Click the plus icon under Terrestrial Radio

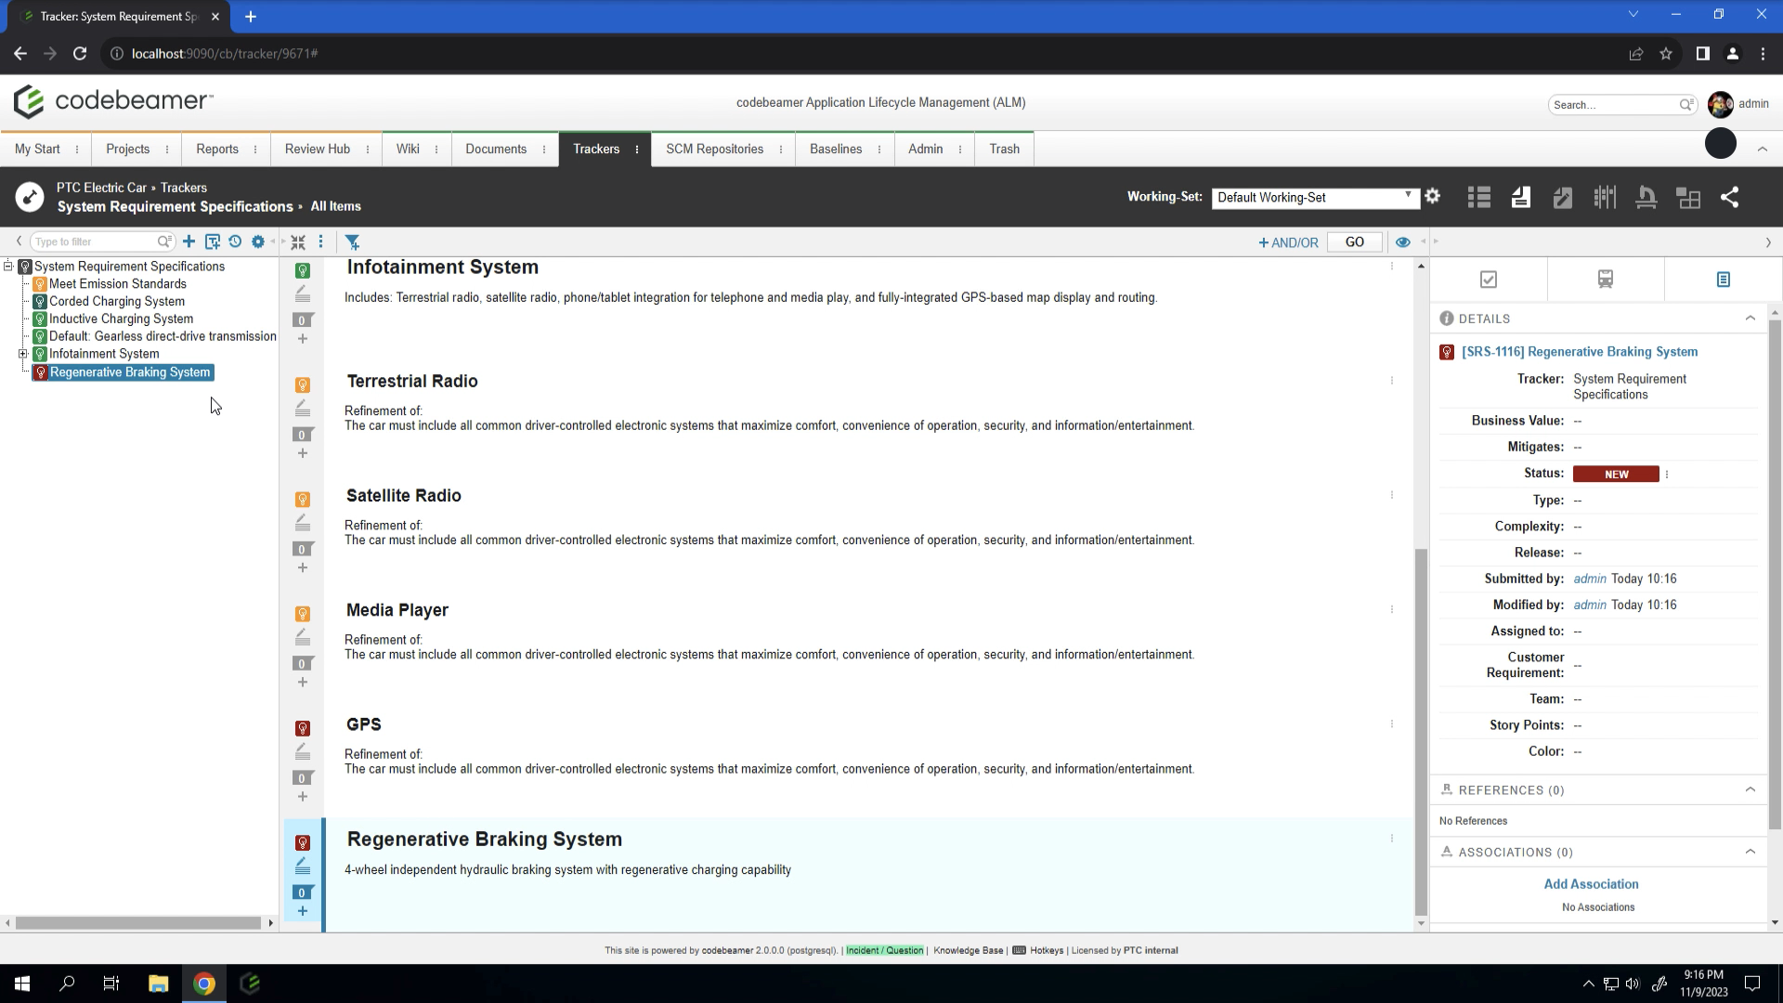point(303,453)
